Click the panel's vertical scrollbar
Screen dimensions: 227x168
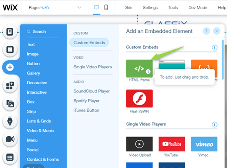point(223,60)
